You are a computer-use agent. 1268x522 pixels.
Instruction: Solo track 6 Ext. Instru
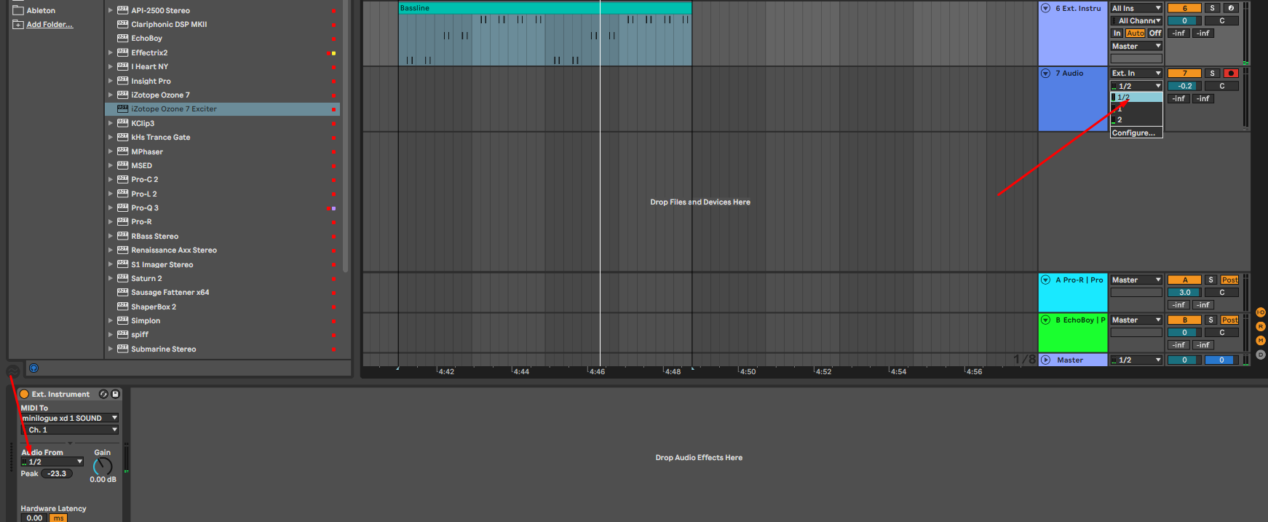(1212, 9)
